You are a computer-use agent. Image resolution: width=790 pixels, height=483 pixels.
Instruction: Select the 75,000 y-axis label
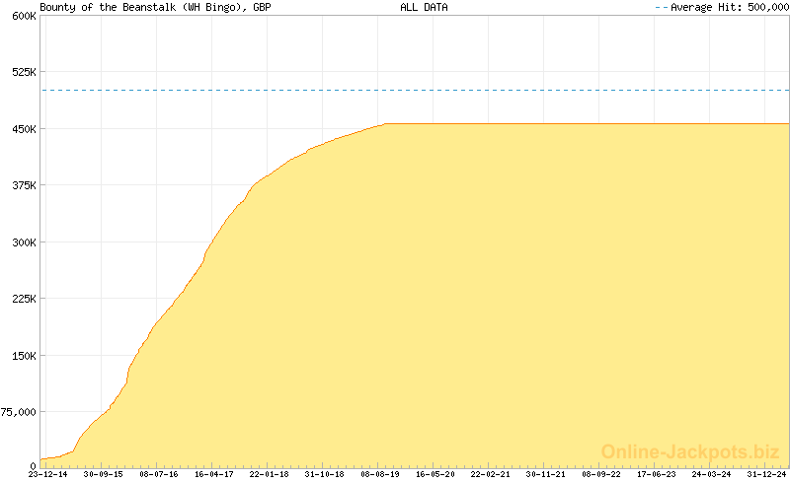(x=19, y=412)
